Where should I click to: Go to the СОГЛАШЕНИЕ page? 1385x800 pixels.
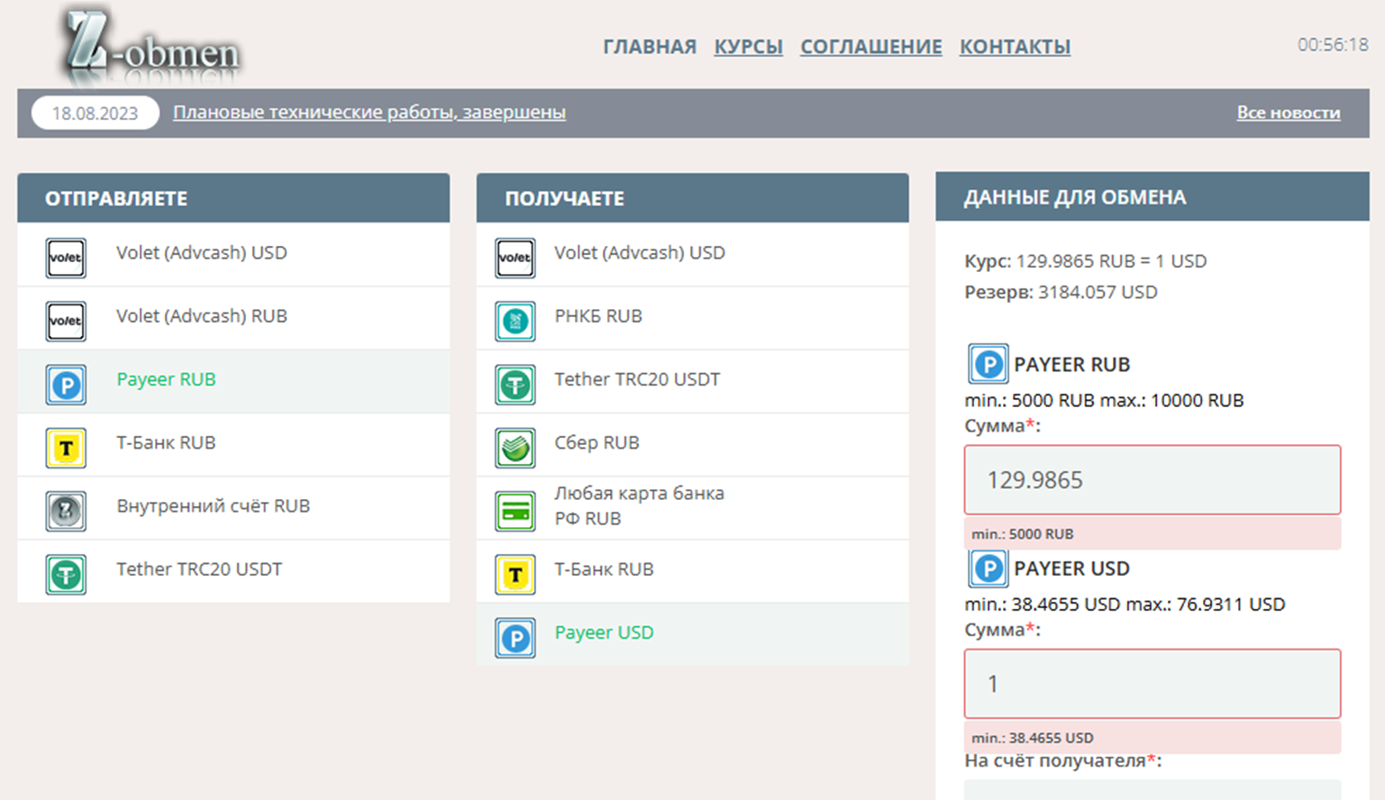(x=870, y=47)
